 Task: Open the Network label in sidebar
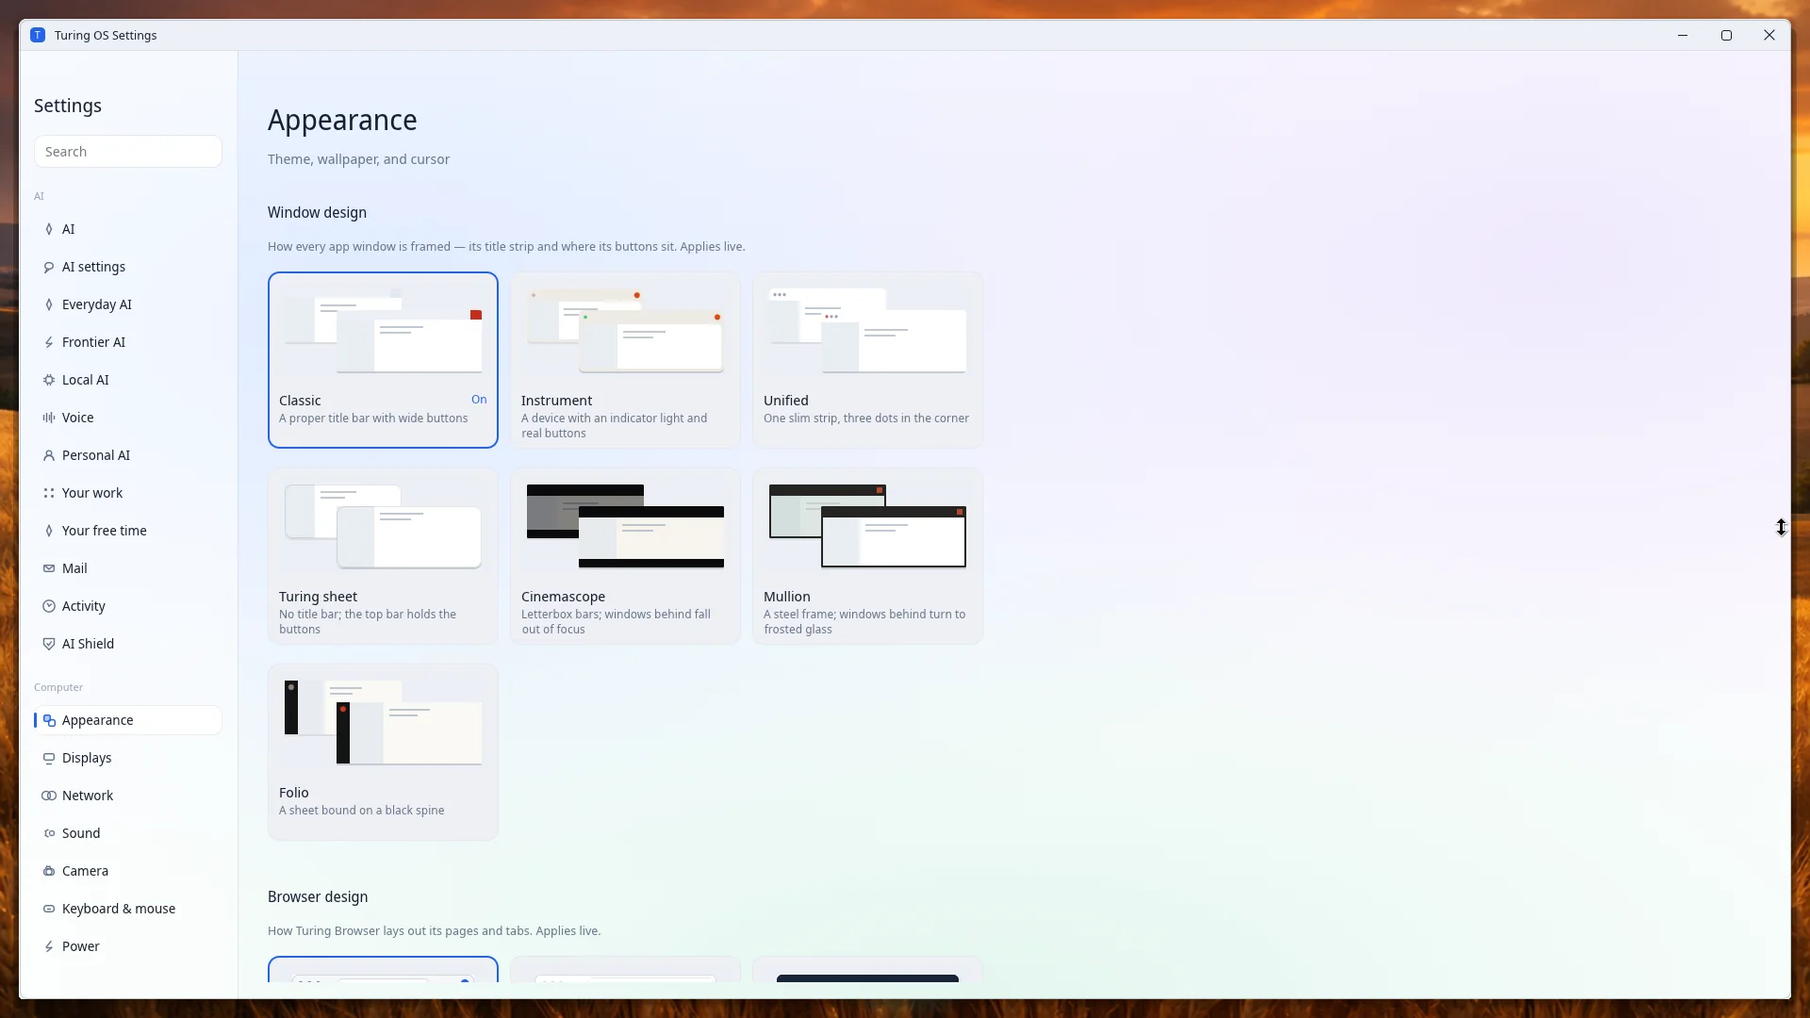tap(88, 796)
